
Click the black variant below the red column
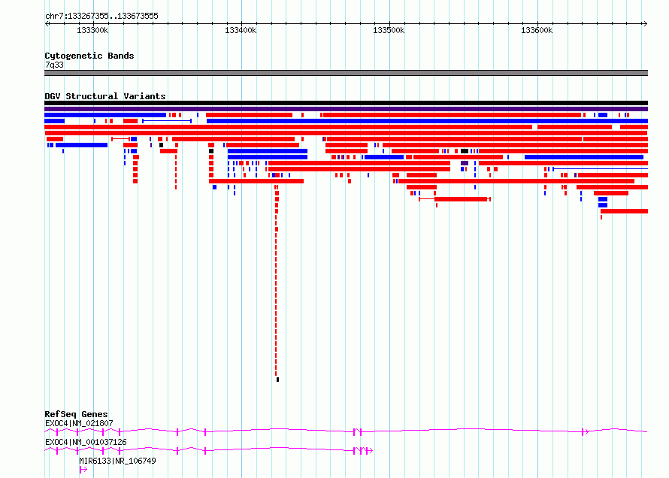pyautogui.click(x=278, y=380)
